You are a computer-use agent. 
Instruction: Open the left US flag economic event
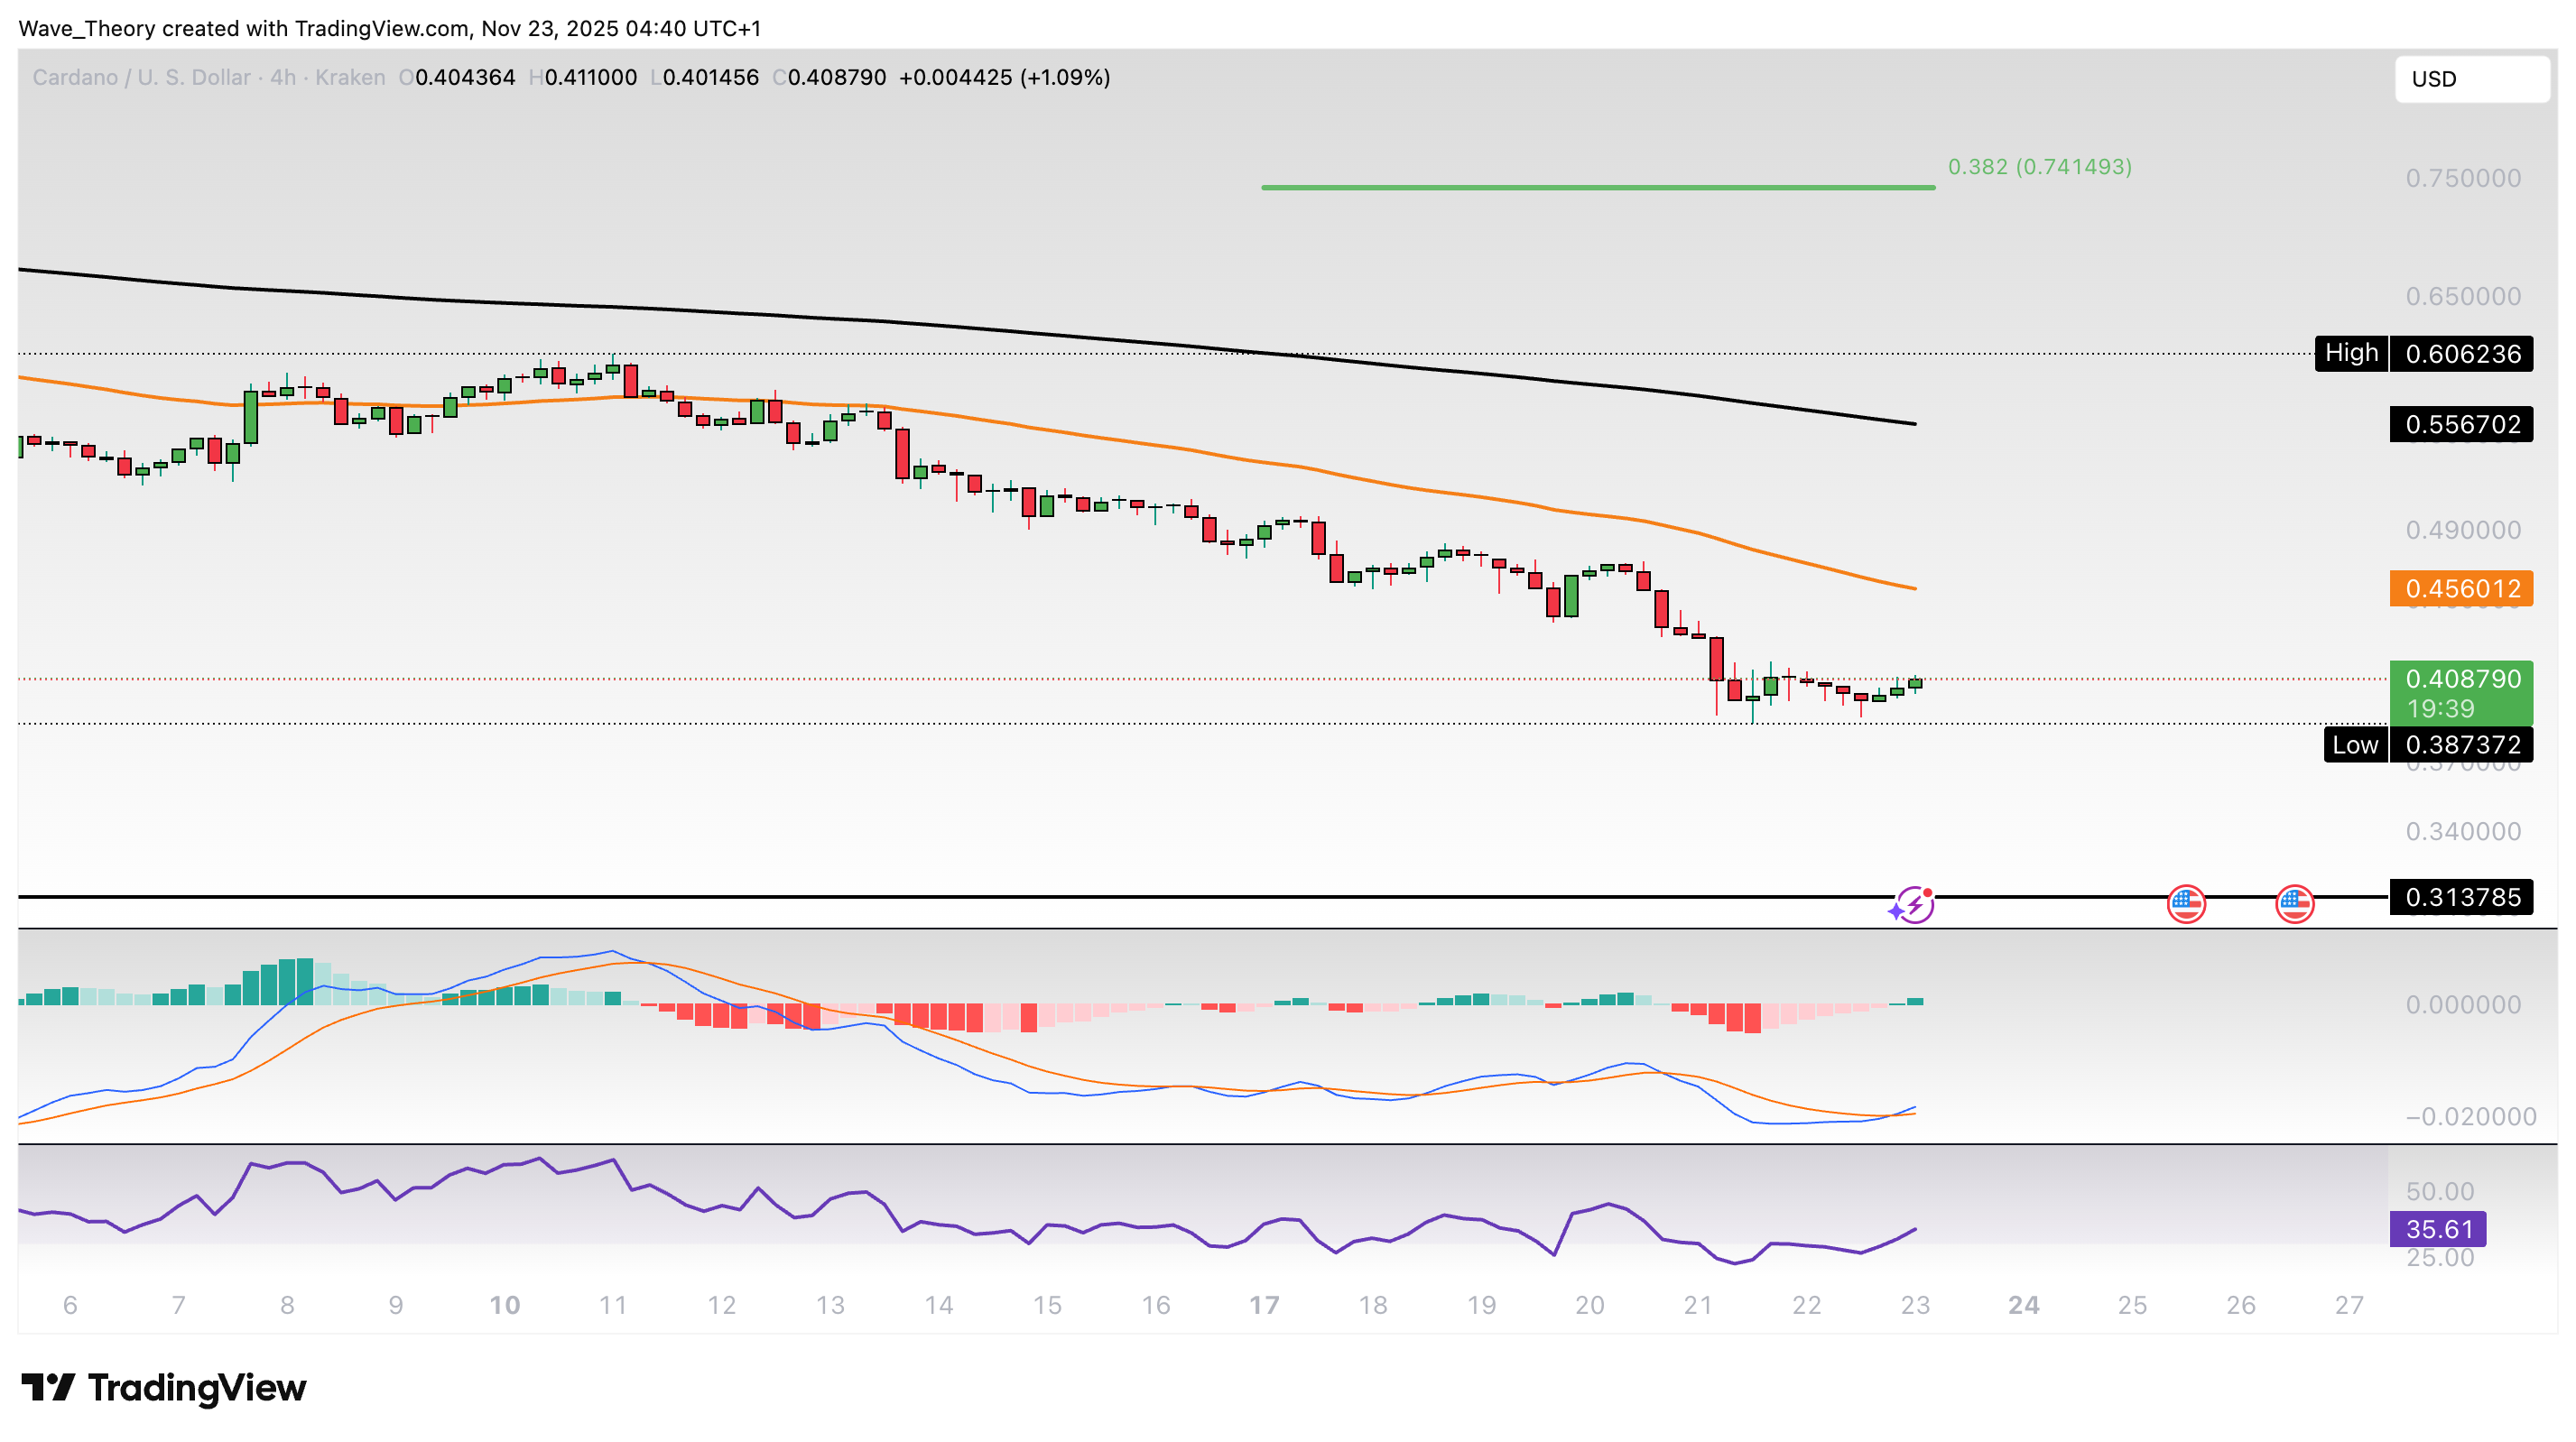click(x=2186, y=904)
